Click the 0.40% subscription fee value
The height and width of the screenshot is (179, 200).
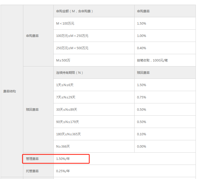142,48
